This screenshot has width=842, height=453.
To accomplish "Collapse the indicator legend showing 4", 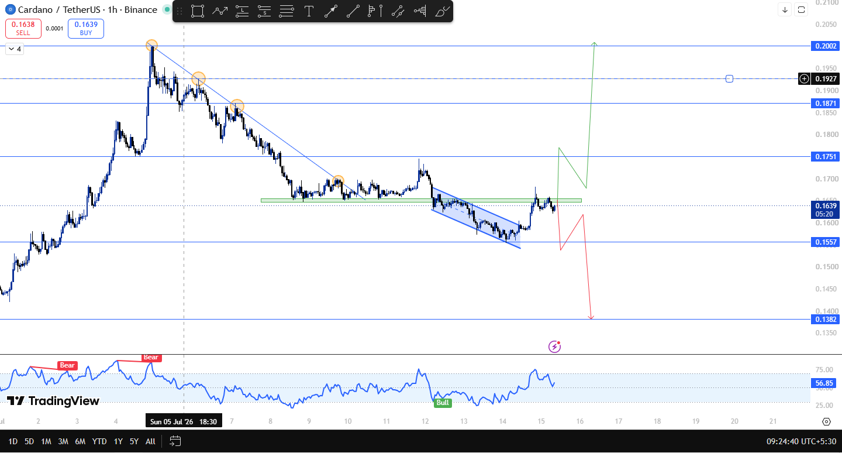I will point(15,49).
